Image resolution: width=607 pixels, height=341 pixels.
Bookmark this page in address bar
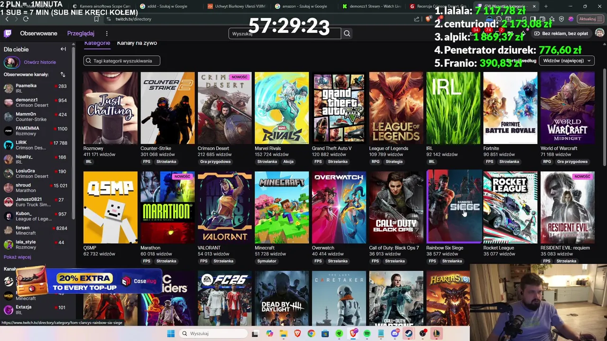96,19
